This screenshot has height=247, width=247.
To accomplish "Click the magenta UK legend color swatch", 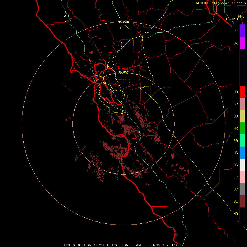I will coord(242,43).
